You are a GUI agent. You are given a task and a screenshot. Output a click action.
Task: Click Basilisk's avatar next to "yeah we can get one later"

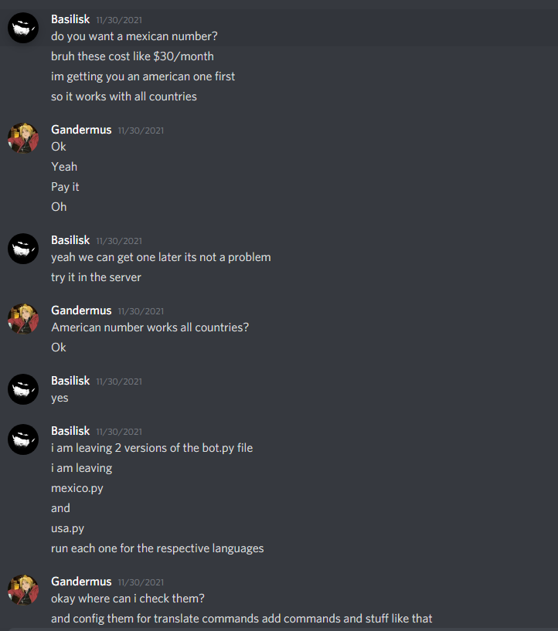pyautogui.click(x=23, y=249)
